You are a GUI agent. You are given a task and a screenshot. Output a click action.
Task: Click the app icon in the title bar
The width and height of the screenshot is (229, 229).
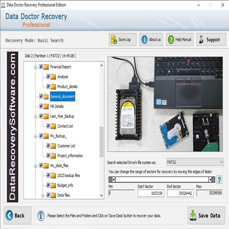3,5
